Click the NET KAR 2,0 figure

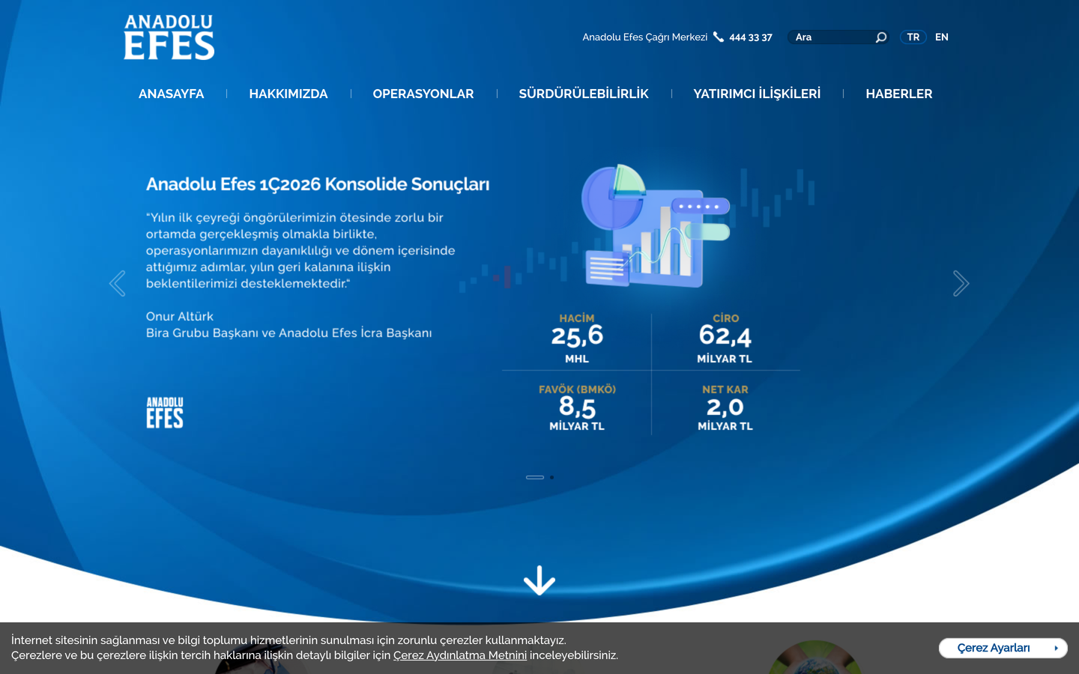(725, 407)
